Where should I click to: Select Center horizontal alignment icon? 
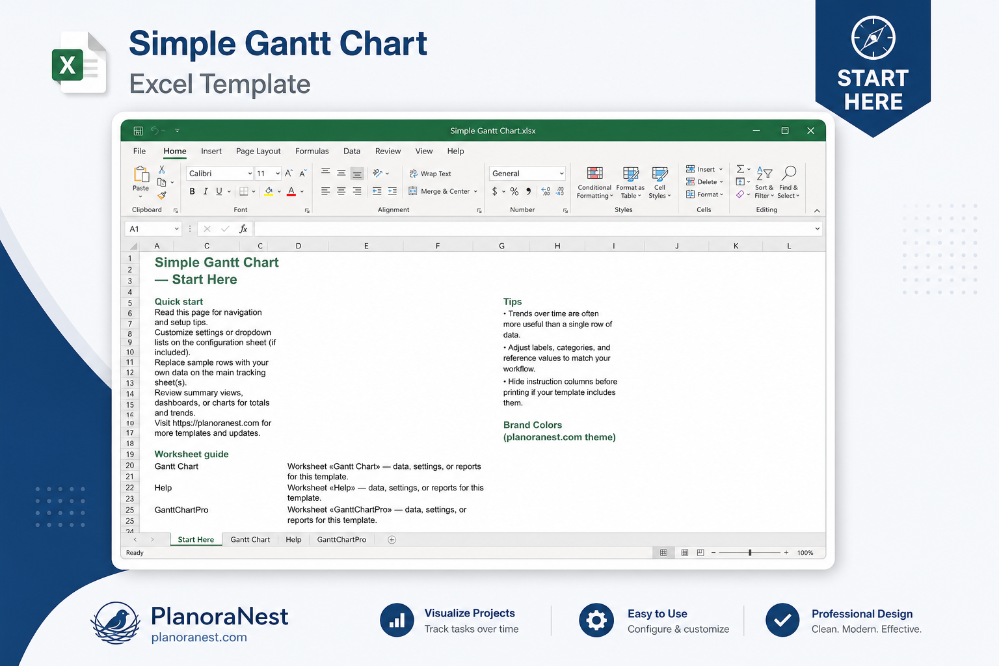[x=341, y=191]
